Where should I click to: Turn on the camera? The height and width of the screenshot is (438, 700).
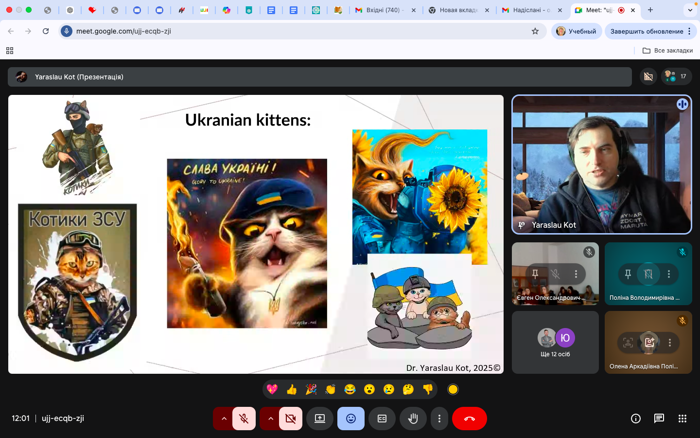[x=291, y=419]
